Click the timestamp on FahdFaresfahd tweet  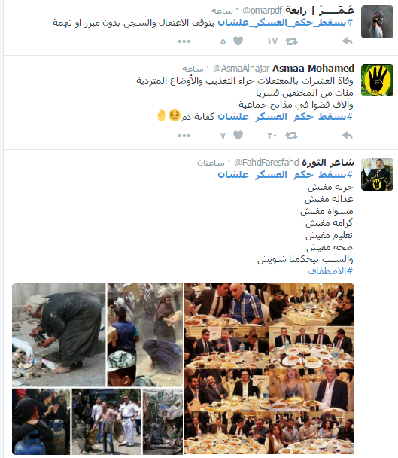pyautogui.click(x=211, y=163)
